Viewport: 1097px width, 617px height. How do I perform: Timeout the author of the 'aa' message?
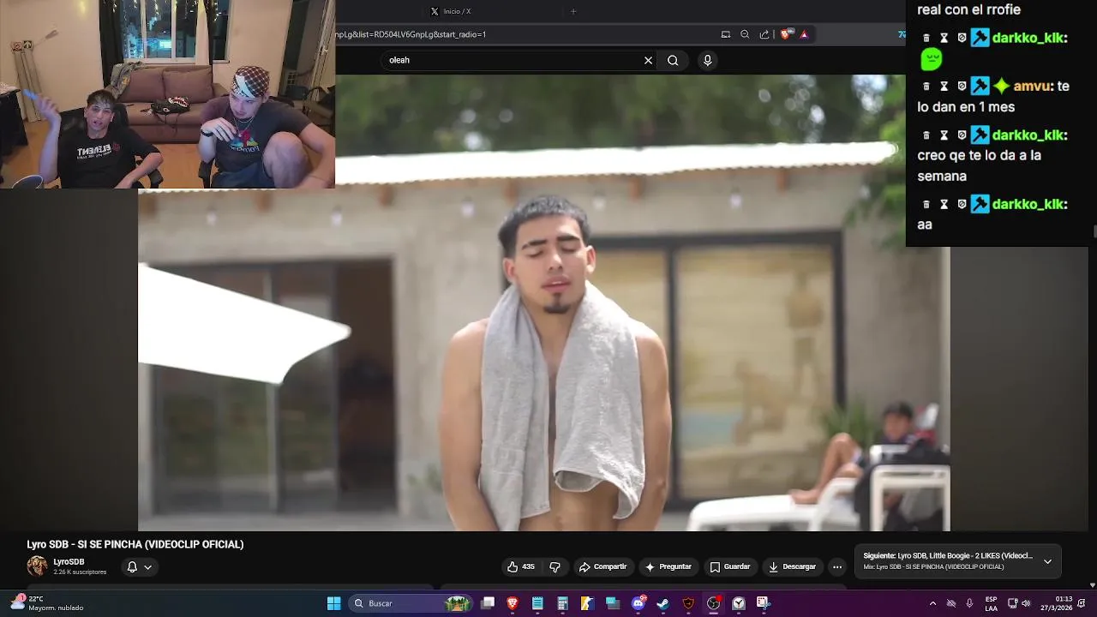point(944,205)
